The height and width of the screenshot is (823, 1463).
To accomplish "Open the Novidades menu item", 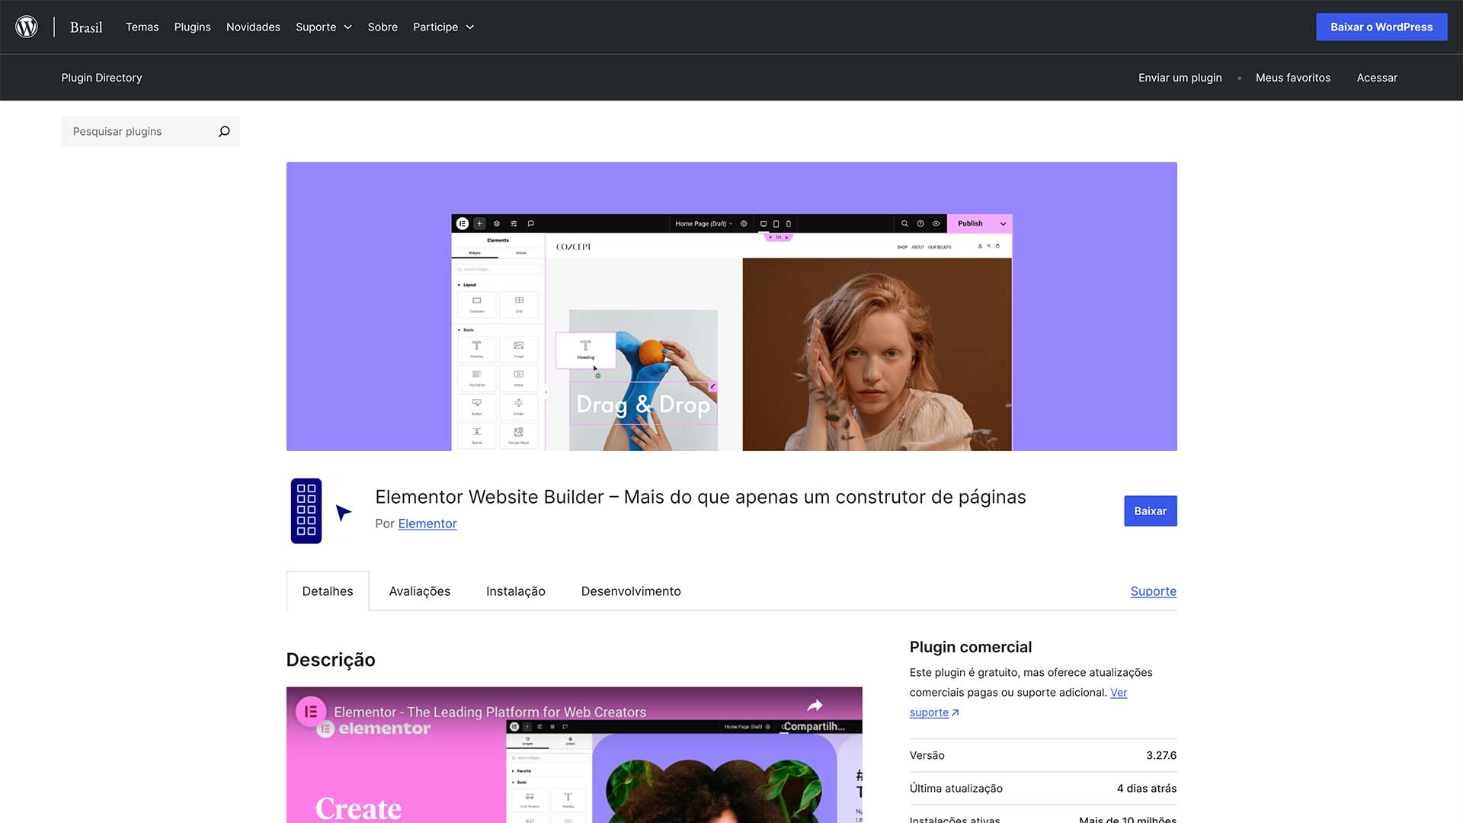I will pos(253,27).
